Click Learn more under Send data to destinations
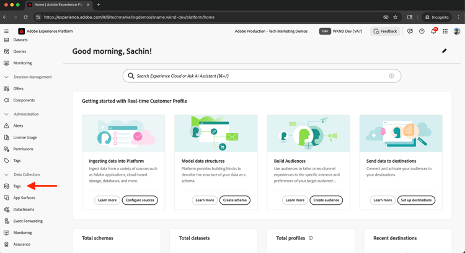The image size is (465, 253). [x=383, y=200]
